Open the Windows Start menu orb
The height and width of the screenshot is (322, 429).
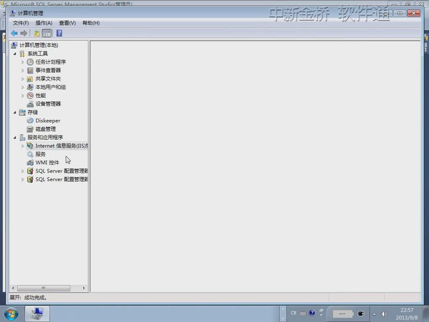pyautogui.click(x=11, y=314)
